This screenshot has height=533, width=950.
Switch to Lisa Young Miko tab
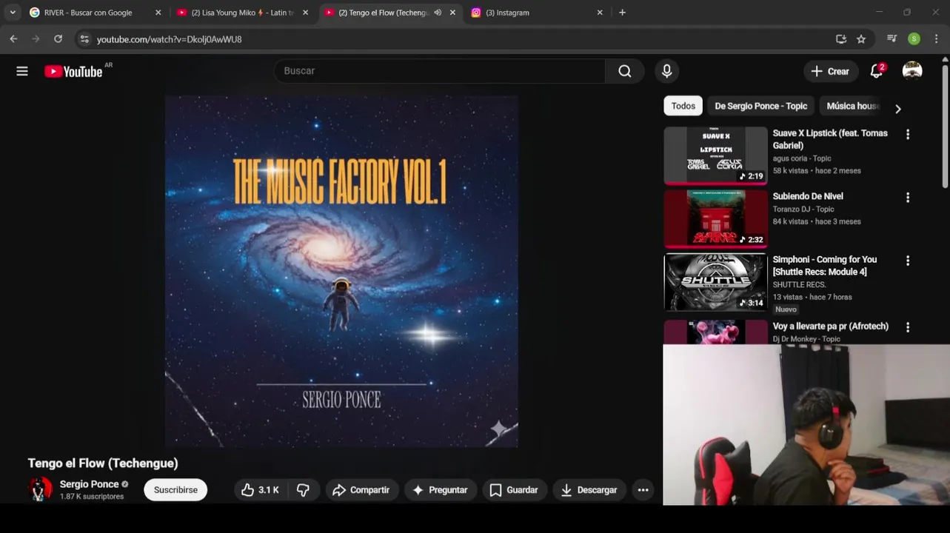[243, 13]
